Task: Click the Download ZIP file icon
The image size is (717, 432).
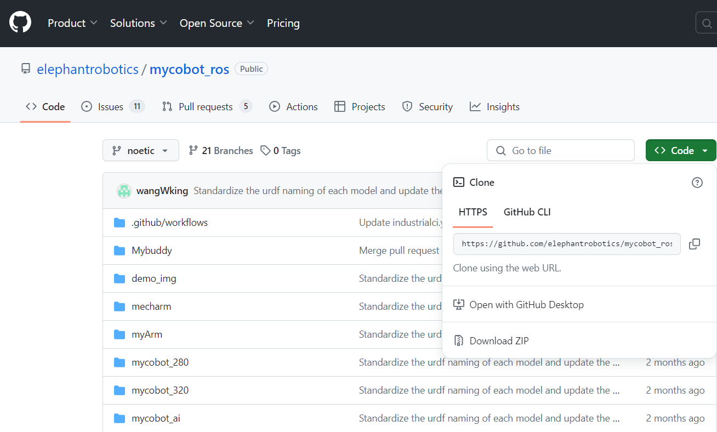Action: tap(459, 341)
